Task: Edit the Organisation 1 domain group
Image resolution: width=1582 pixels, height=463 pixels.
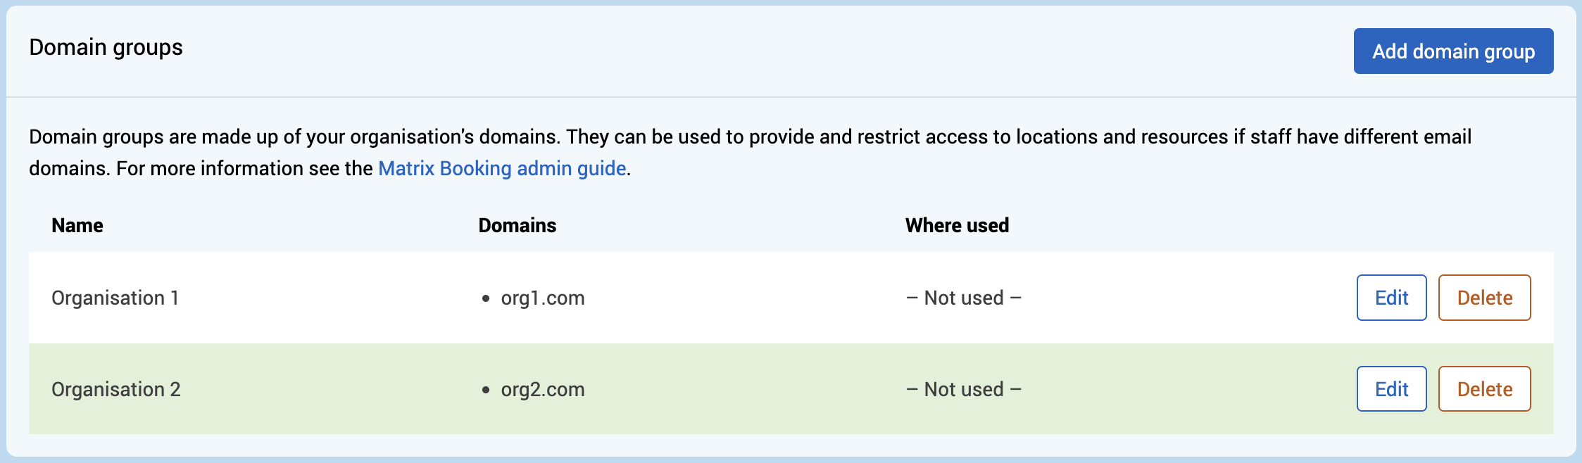Action: [1391, 298]
